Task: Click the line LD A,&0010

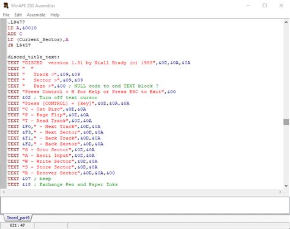Action: 22,28
